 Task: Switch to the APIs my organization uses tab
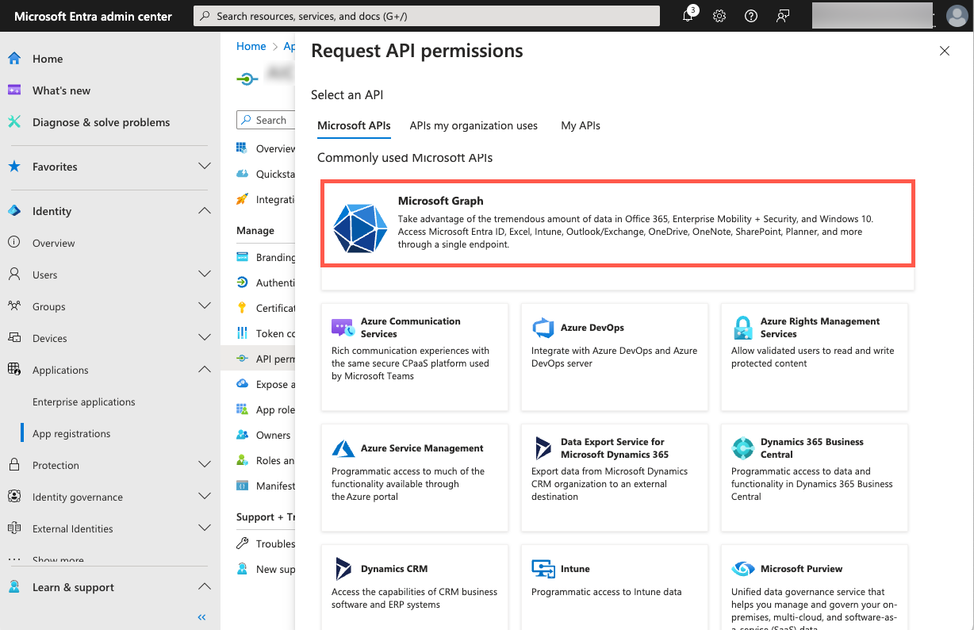(x=474, y=125)
